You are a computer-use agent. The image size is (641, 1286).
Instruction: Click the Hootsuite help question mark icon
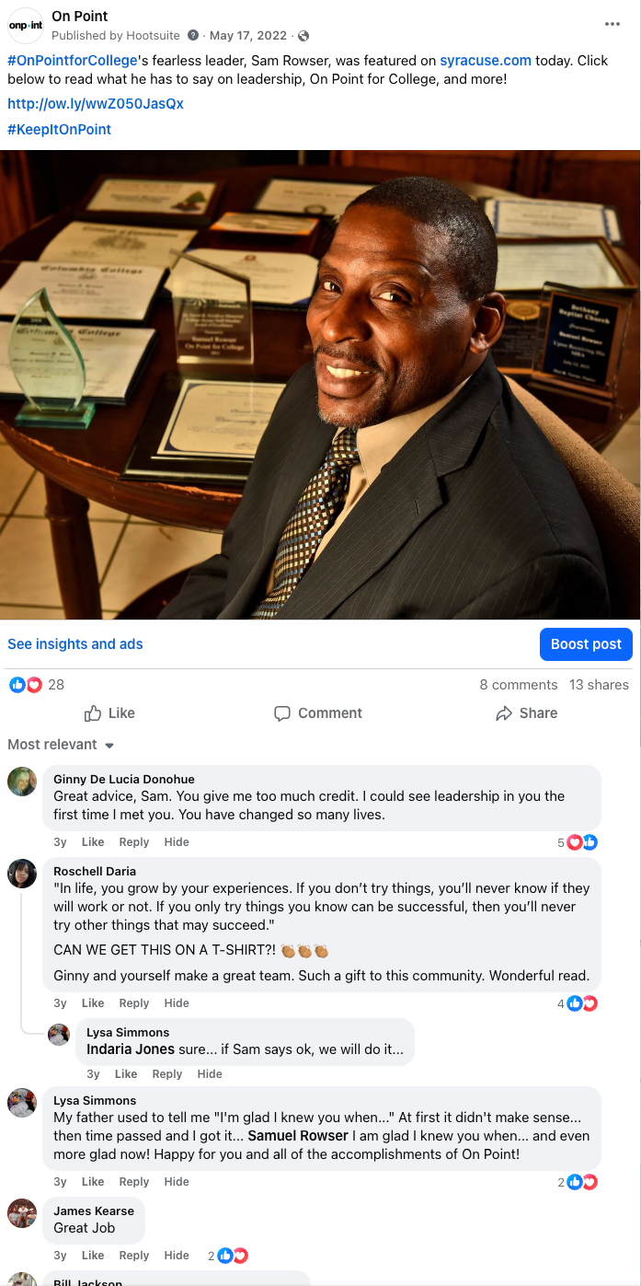(193, 36)
